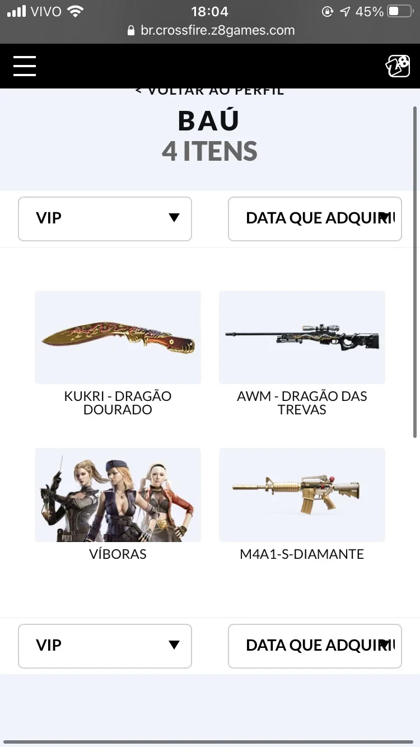Tap the cellular signal bars icon
The height and width of the screenshot is (747, 420).
pyautogui.click(x=17, y=11)
